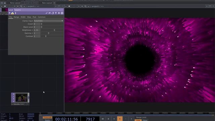Click the lock flag on videodevin1 node
Screen dimensions: 215x121
click(x=13, y=99)
